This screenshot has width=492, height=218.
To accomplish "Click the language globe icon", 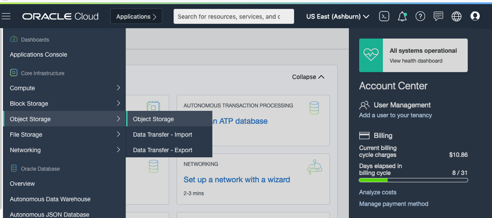I will click(x=456, y=17).
